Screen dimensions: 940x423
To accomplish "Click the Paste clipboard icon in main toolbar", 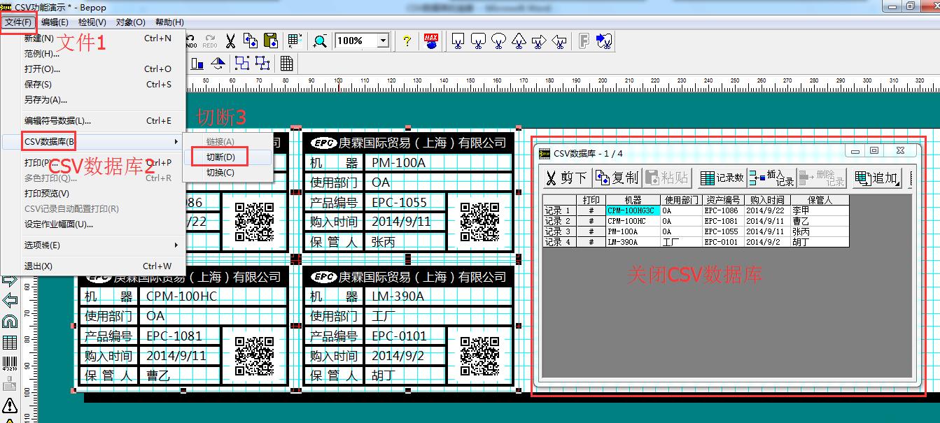I will point(270,41).
